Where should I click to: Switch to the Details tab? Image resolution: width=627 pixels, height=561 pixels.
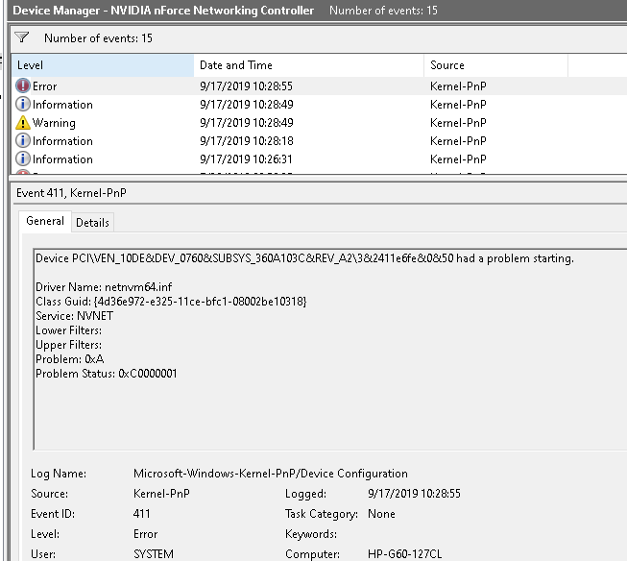[92, 223]
